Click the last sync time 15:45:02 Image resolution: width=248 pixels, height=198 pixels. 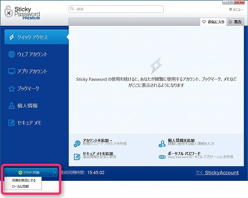click(x=96, y=173)
